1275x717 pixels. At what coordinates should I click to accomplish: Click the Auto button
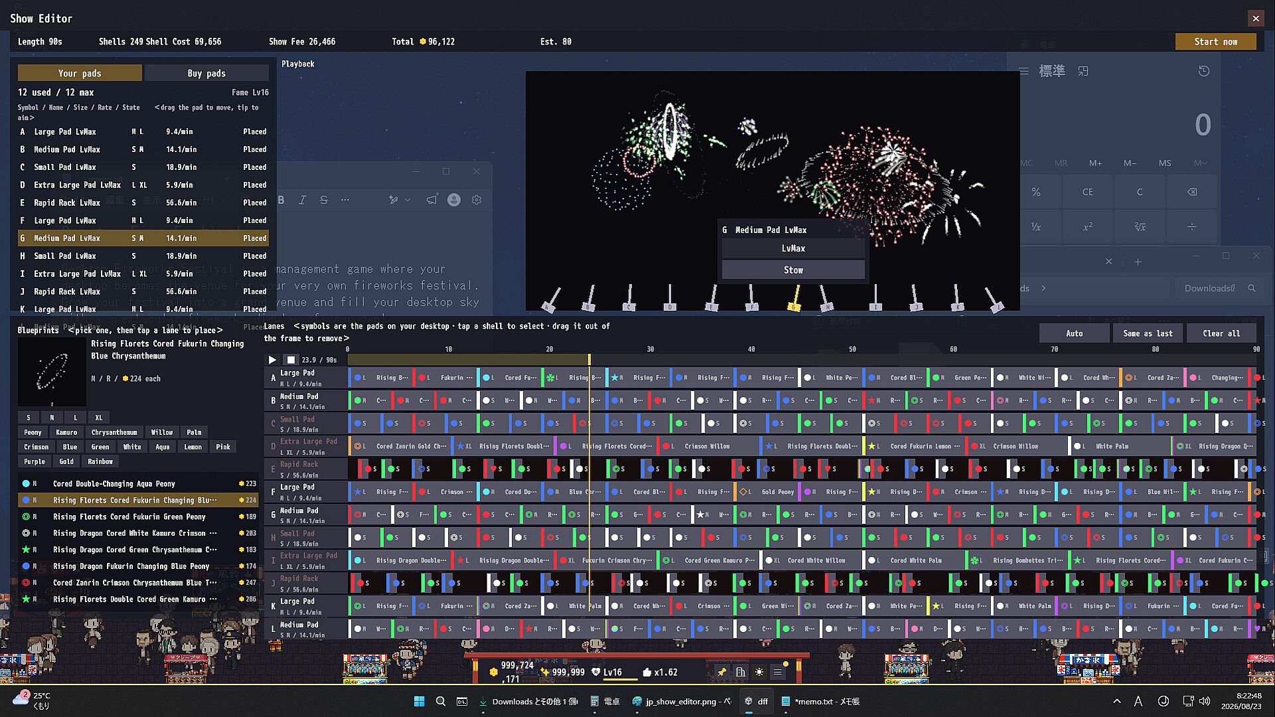(x=1074, y=333)
